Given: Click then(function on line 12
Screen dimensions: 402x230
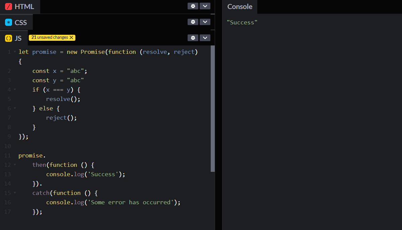Looking at the screenshot, I should click(x=55, y=165).
